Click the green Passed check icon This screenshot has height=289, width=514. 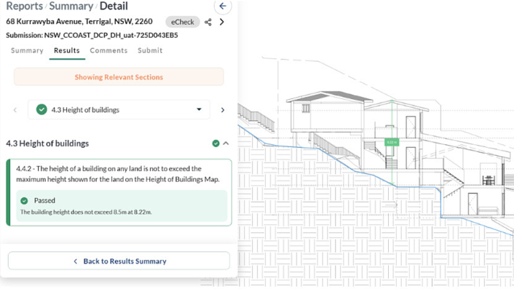click(x=25, y=200)
